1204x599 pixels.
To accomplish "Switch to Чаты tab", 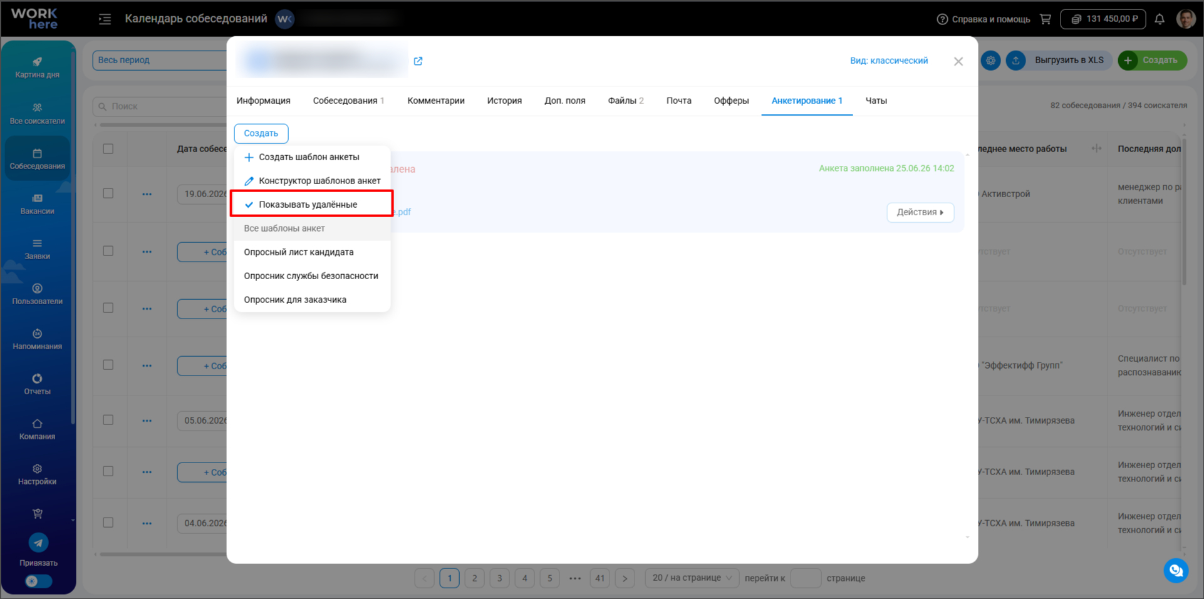I will [x=876, y=101].
